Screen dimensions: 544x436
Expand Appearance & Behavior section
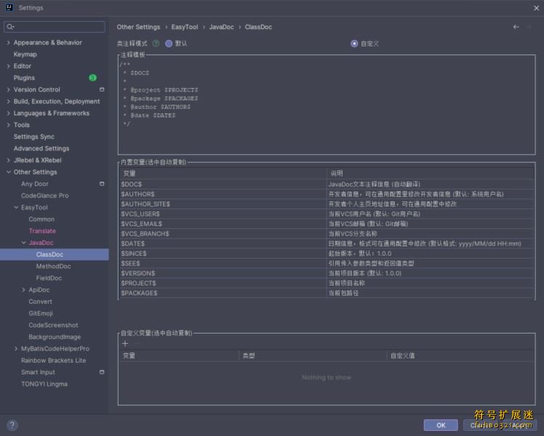pos(8,43)
